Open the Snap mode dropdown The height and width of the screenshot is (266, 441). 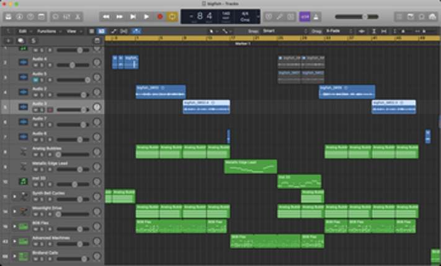[x=279, y=30]
